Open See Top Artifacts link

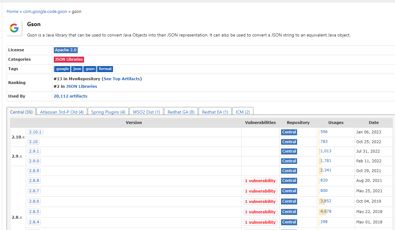[x=121, y=79]
